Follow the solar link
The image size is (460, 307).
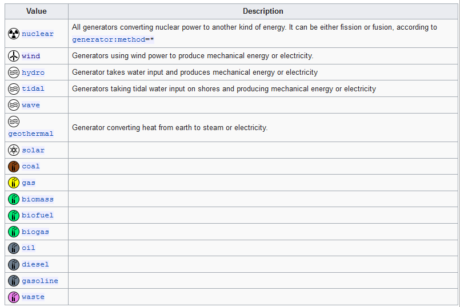[33, 150]
